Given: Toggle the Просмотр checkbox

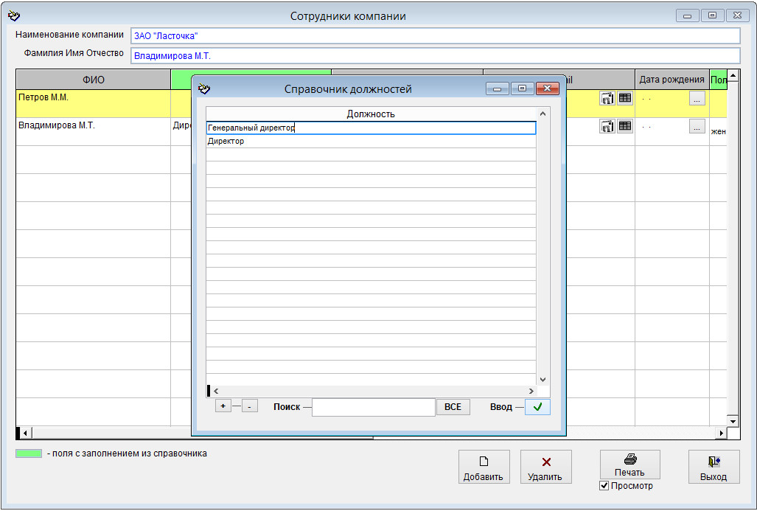Looking at the screenshot, I should [x=604, y=486].
